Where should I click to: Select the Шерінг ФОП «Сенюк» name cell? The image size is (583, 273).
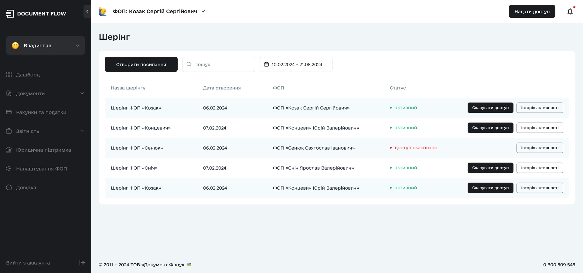pyautogui.click(x=137, y=148)
